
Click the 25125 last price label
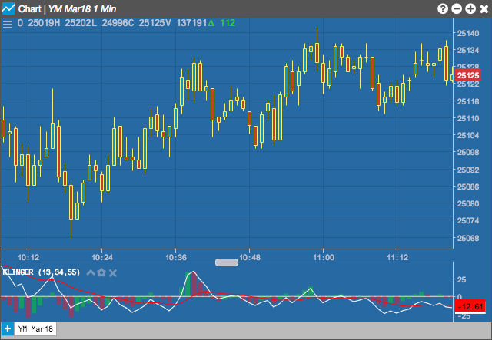(468, 75)
